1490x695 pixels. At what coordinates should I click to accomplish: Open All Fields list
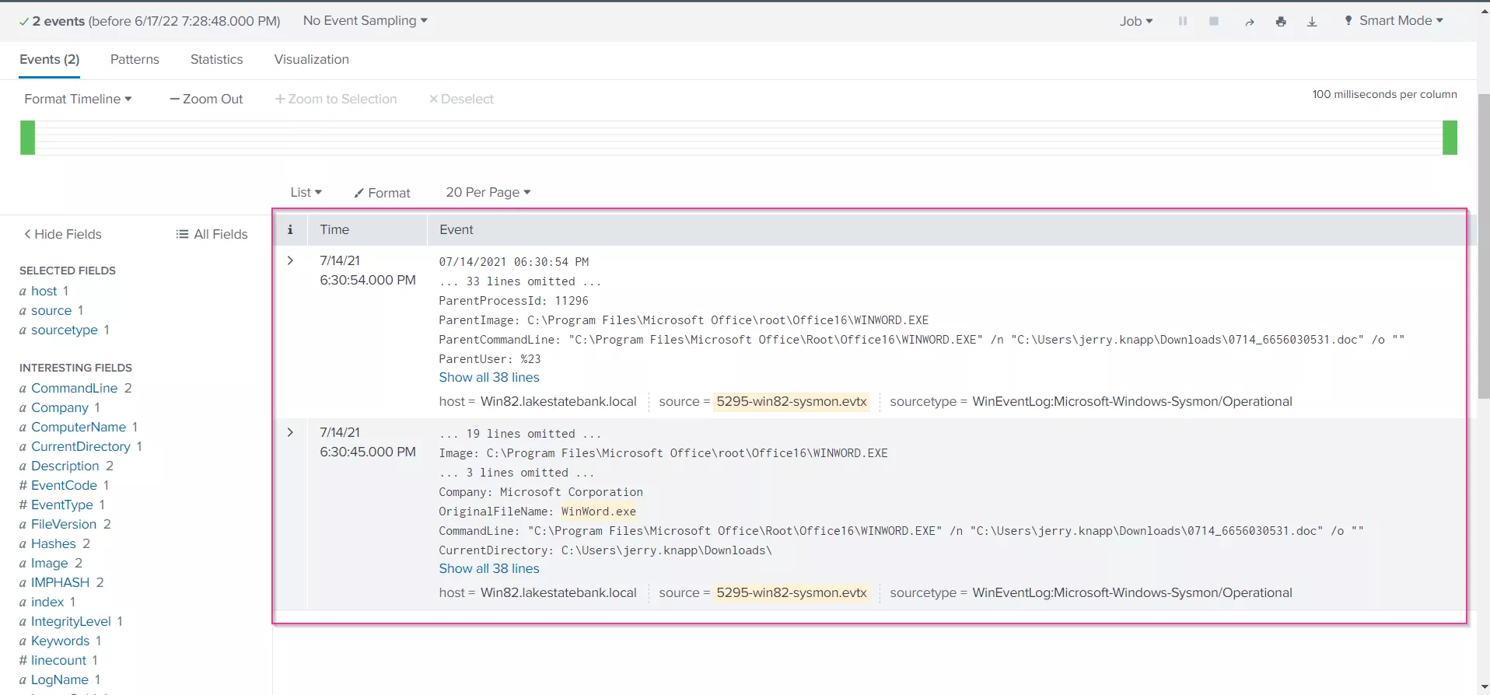(x=212, y=234)
